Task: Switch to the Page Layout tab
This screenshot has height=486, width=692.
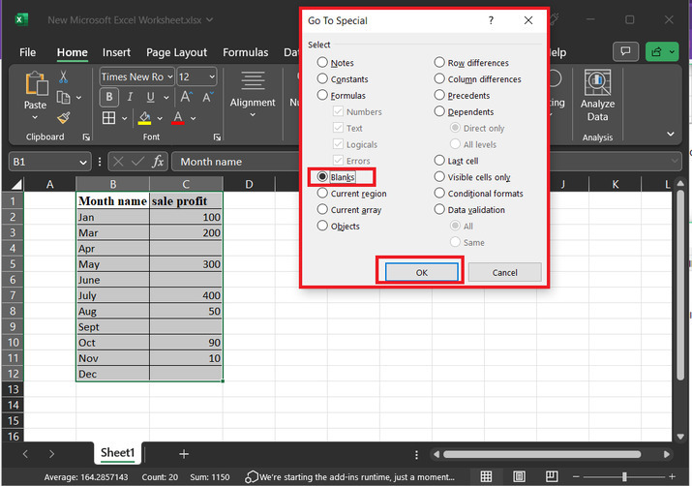Action: point(176,52)
